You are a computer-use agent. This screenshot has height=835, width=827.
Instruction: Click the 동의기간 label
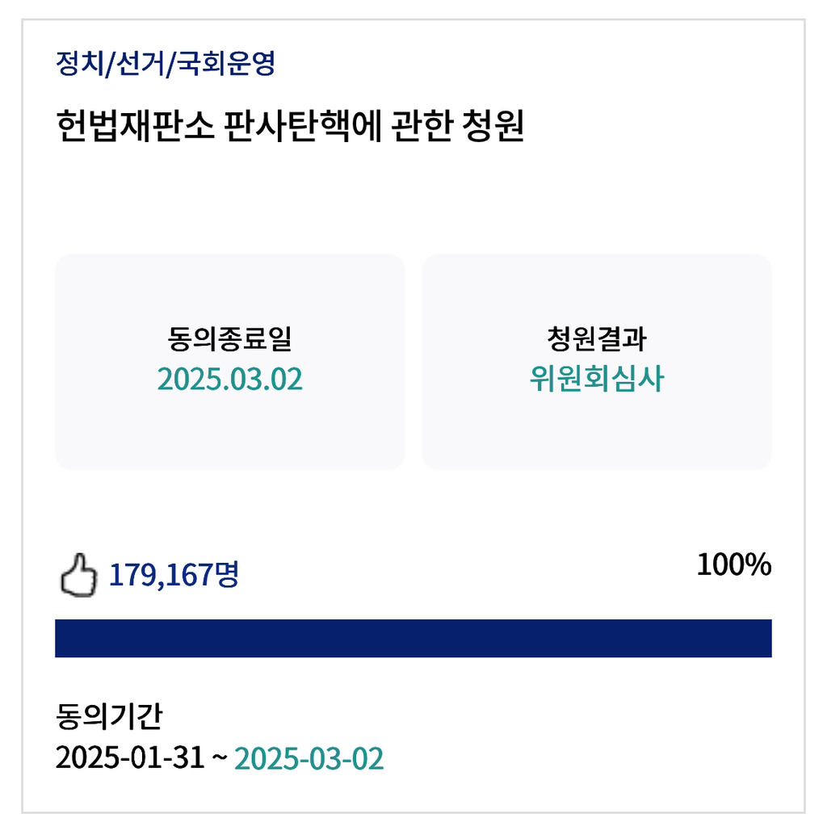point(109,716)
